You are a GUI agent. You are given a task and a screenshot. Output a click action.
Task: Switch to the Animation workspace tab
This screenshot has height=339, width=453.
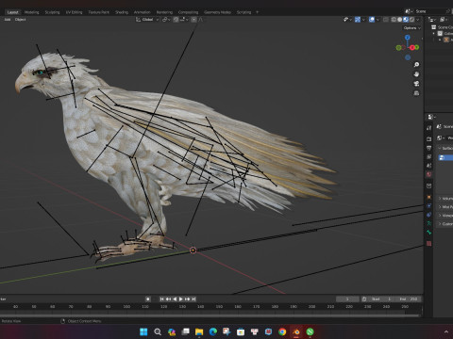143,12
